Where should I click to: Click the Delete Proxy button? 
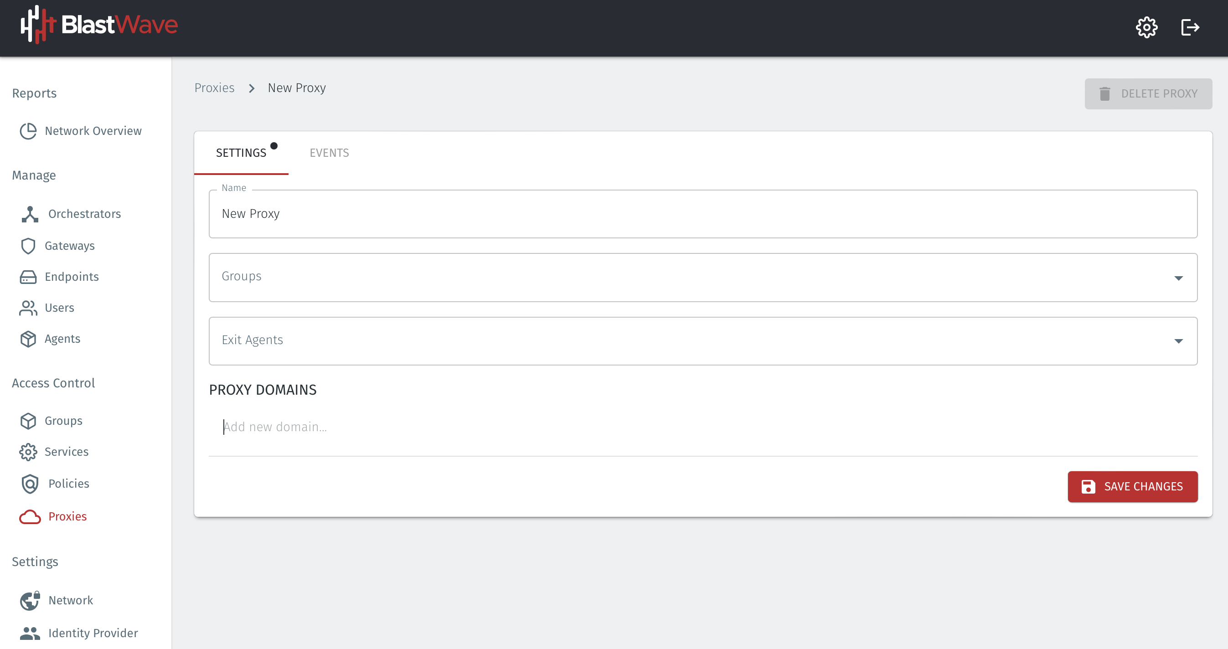pos(1148,93)
